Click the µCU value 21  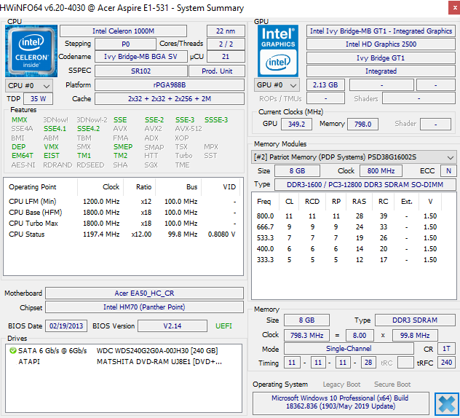click(x=226, y=57)
